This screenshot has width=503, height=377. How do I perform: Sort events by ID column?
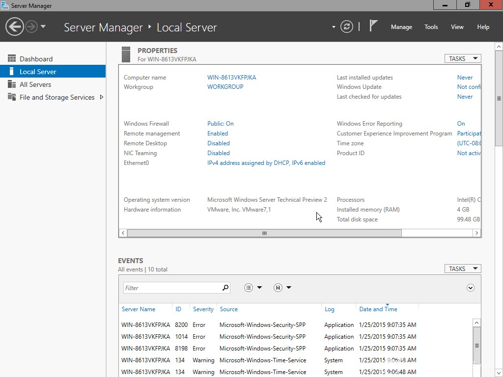coord(178,309)
